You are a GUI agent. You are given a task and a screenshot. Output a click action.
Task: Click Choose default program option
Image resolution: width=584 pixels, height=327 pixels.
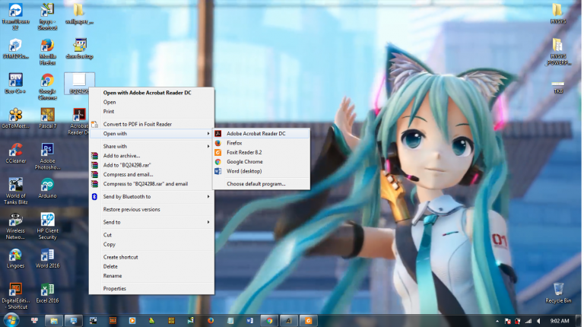(255, 184)
